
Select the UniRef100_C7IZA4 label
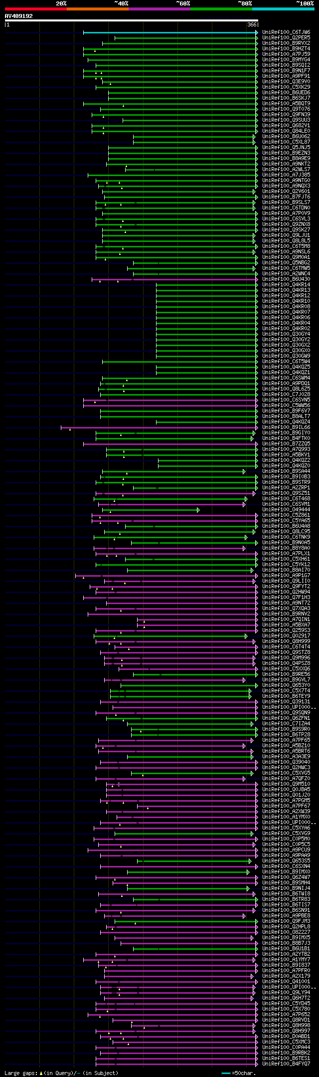(x=286, y=724)
